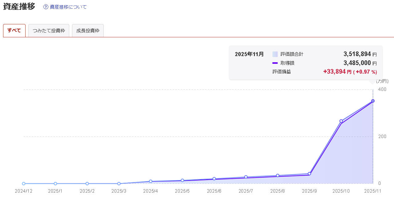Click the 2025/9 data point marker

click(309, 174)
